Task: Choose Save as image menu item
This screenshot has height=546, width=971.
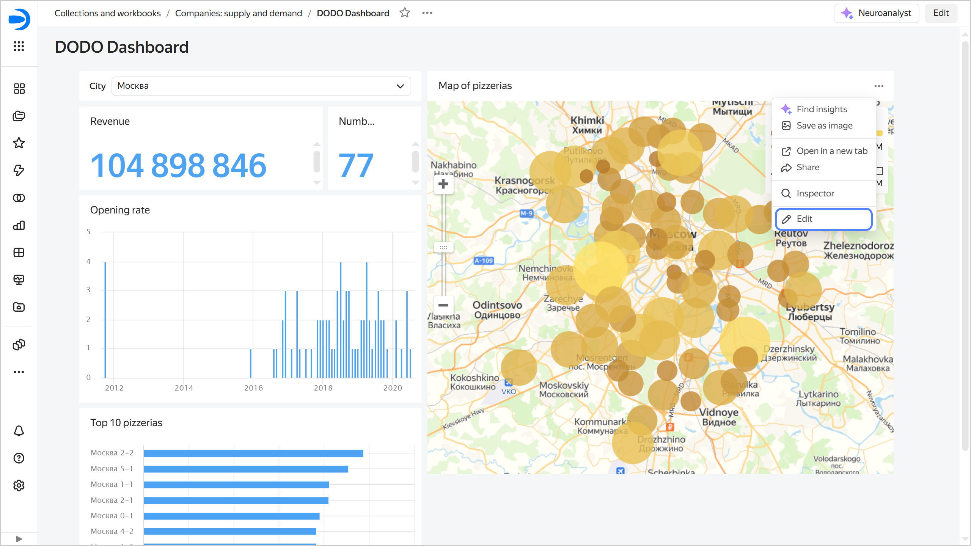Action: (824, 126)
